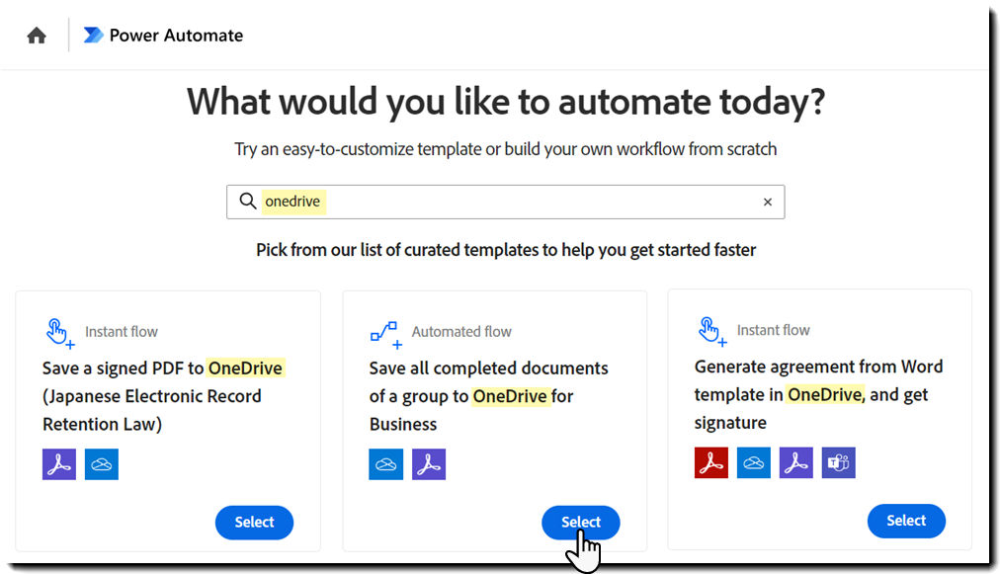Click the 'Automated flow' label
1000x574 pixels.
tap(461, 332)
